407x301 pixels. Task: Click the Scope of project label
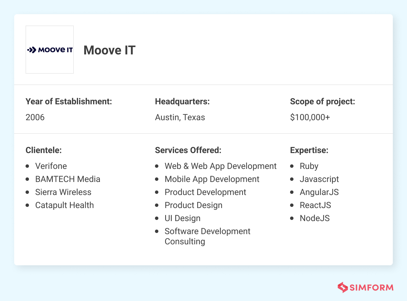tap(322, 101)
